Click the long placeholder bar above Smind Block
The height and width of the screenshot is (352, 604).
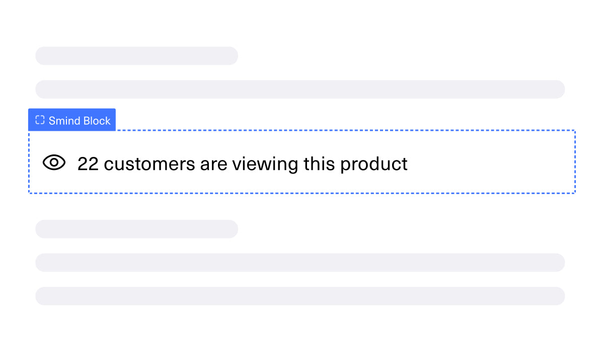[x=300, y=89]
